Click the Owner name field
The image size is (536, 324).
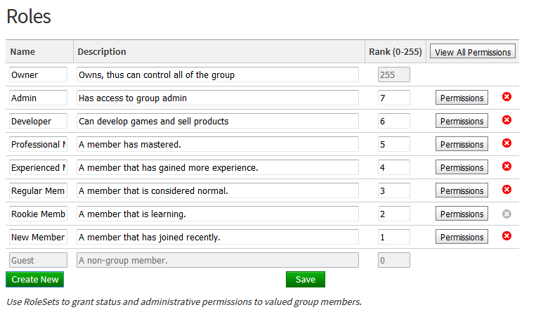click(x=38, y=74)
